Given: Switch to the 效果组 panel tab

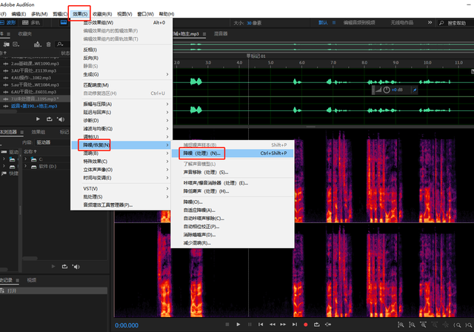Looking at the screenshot, I should click(38, 132).
